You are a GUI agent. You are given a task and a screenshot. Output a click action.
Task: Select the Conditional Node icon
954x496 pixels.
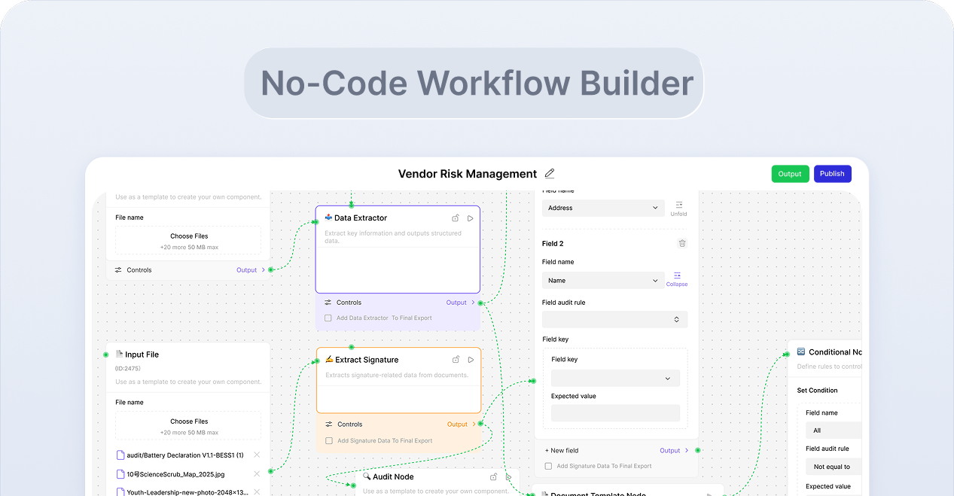tap(801, 351)
